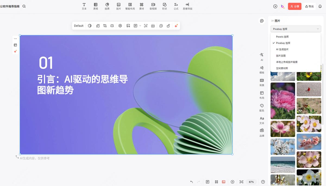Open the comments bubble above the right sidebar
Viewport: 326px width, 186px height.
coord(262,21)
